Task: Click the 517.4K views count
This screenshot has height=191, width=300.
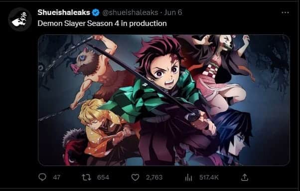Action: click(x=209, y=178)
